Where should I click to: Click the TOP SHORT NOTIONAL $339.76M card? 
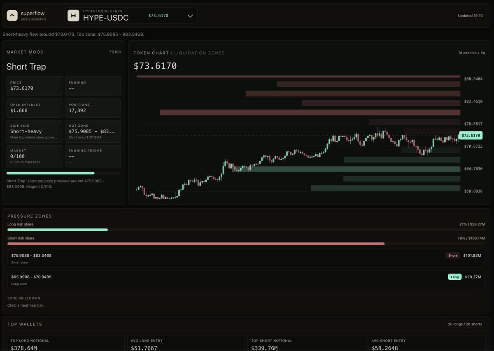point(306,343)
